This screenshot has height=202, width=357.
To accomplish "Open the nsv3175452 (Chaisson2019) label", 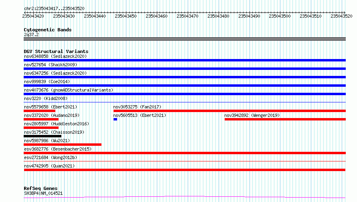I will tap(54, 132).
